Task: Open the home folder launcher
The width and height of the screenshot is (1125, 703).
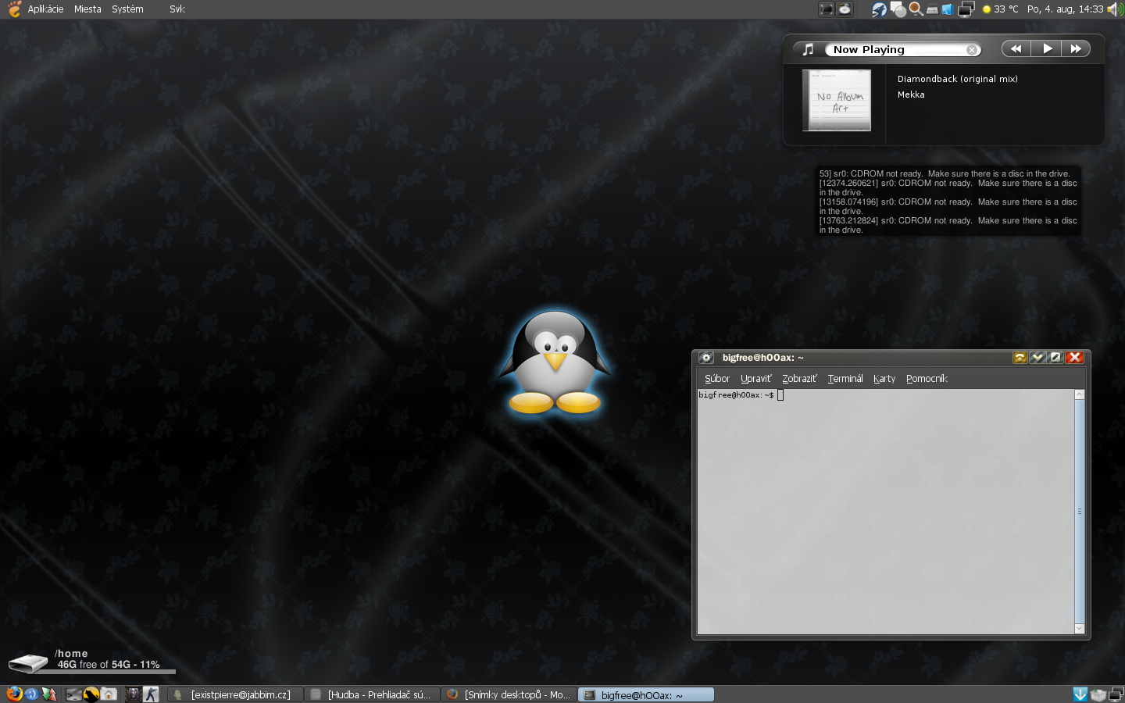Action: pyautogui.click(x=109, y=694)
